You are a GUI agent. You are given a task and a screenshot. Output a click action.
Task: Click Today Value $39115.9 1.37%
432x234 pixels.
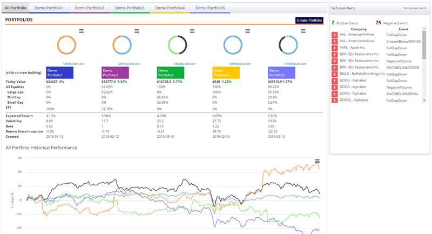coord(280,82)
